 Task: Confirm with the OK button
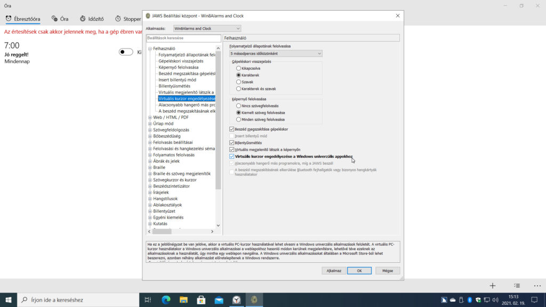tap(359, 271)
